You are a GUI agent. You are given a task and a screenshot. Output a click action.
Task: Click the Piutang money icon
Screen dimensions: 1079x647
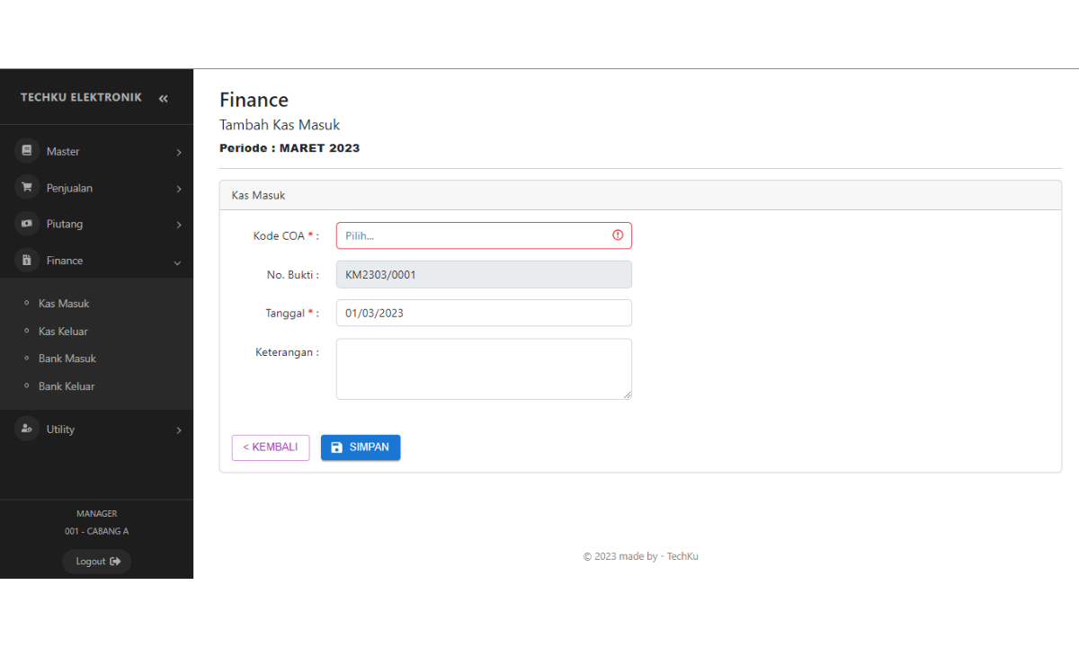click(x=27, y=224)
